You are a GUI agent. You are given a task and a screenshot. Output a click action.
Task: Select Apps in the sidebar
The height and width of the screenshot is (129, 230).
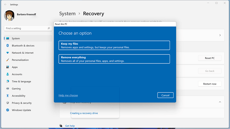[28, 67]
